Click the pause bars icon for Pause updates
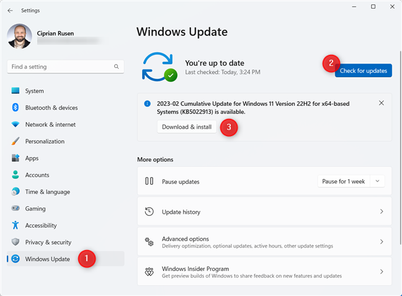The width and height of the screenshot is (402, 296). (x=150, y=181)
